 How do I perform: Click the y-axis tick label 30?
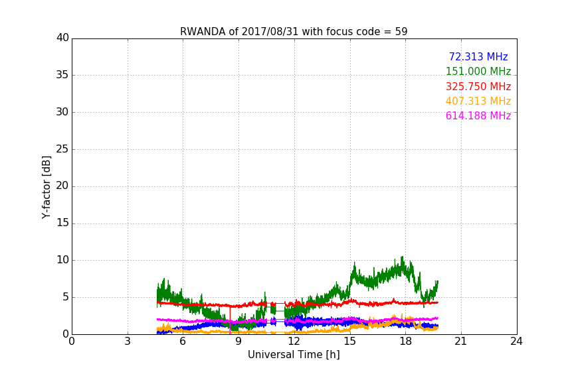pyautogui.click(x=62, y=112)
